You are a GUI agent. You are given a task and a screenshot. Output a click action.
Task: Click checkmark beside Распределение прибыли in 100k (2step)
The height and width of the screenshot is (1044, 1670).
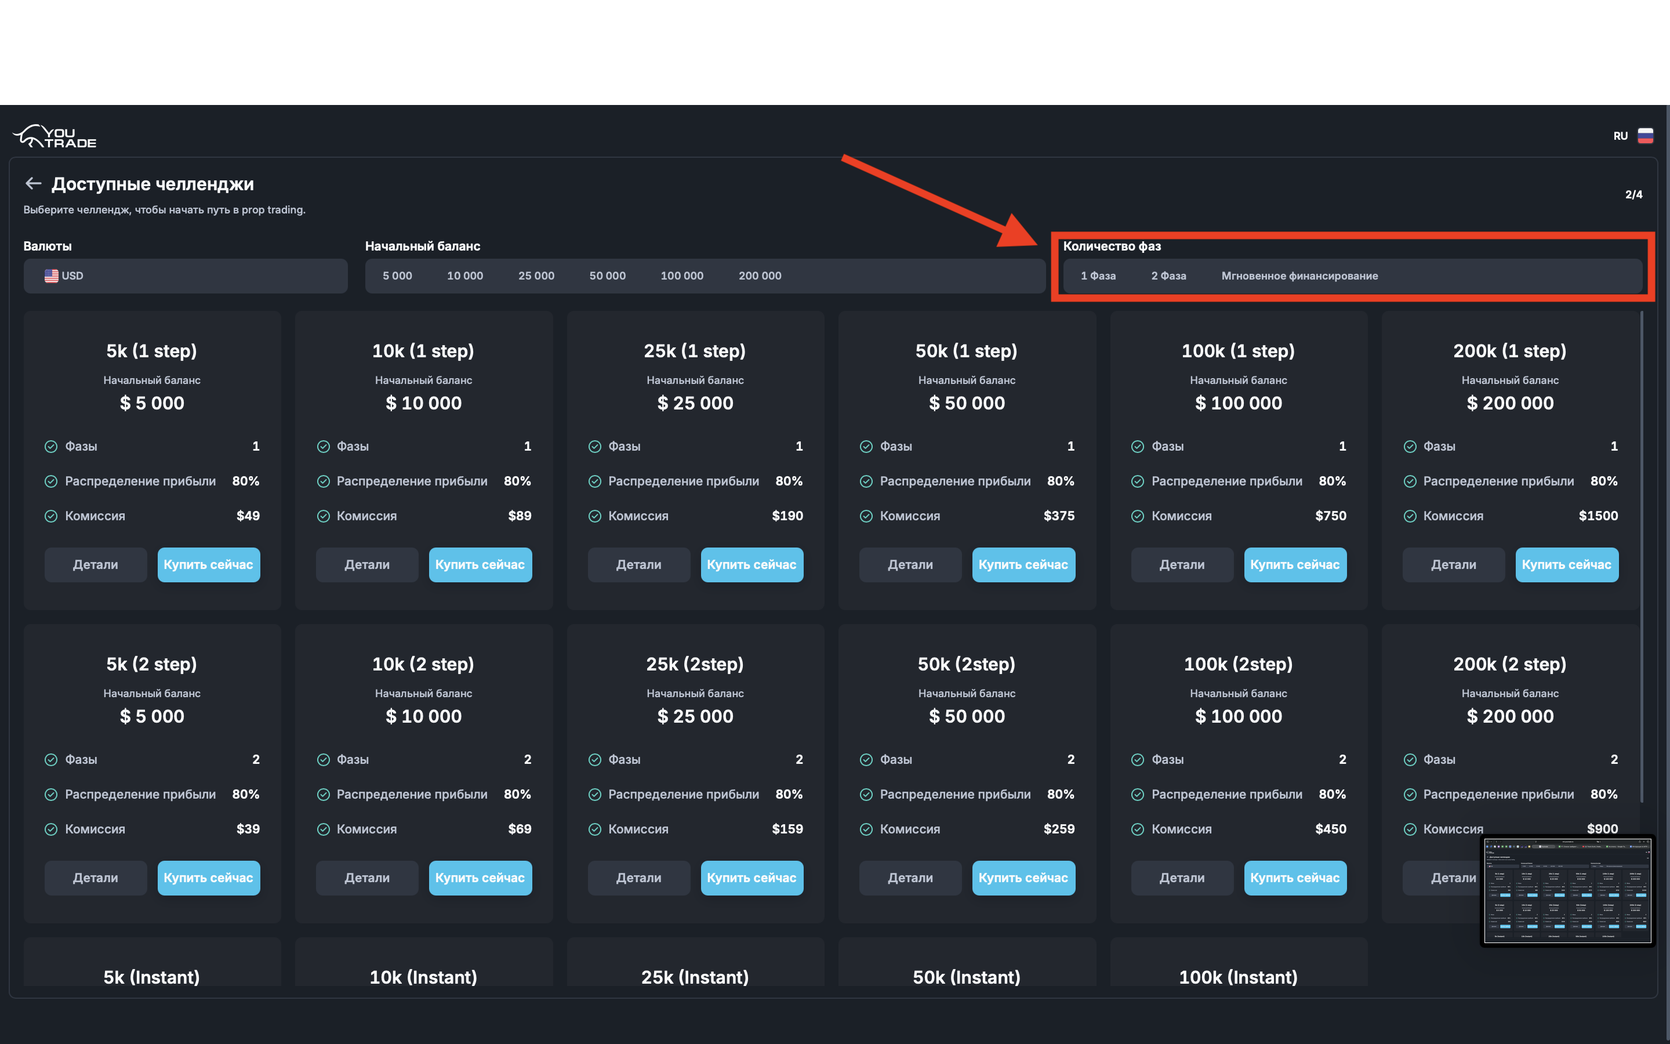coord(1137,795)
